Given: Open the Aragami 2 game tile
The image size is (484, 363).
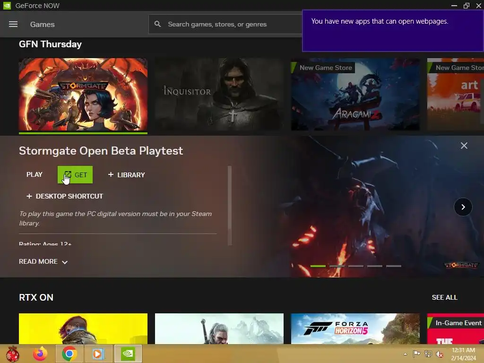Looking at the screenshot, I should tap(355, 95).
